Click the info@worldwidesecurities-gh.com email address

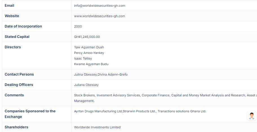(x=99, y=6)
